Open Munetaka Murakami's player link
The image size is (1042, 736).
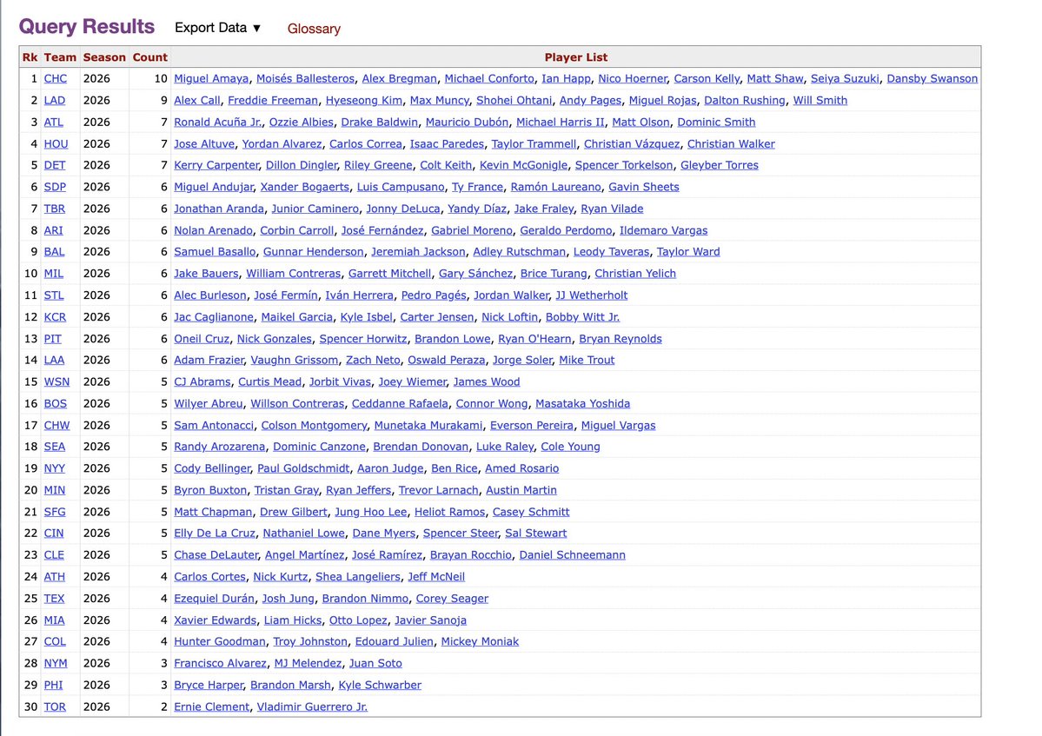tap(428, 426)
